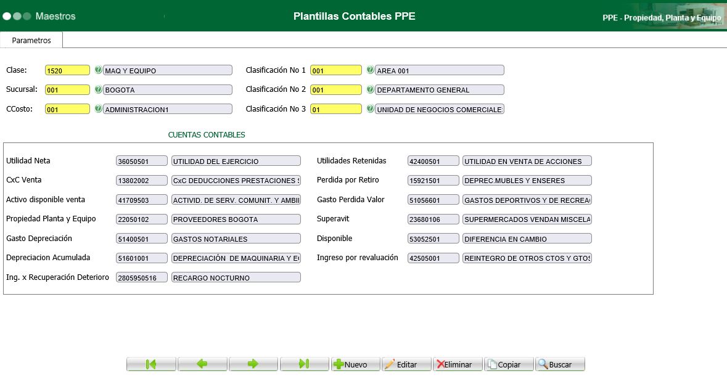Delete the record using Eliminar
The width and height of the screenshot is (727, 389).
[458, 364]
